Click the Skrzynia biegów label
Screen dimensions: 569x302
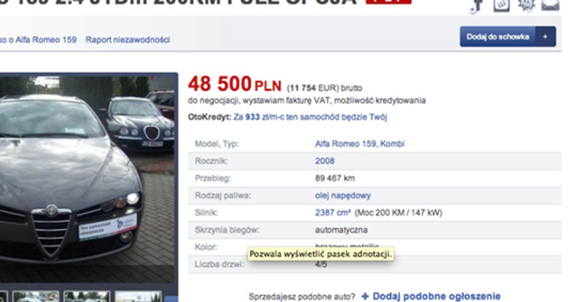point(227,230)
